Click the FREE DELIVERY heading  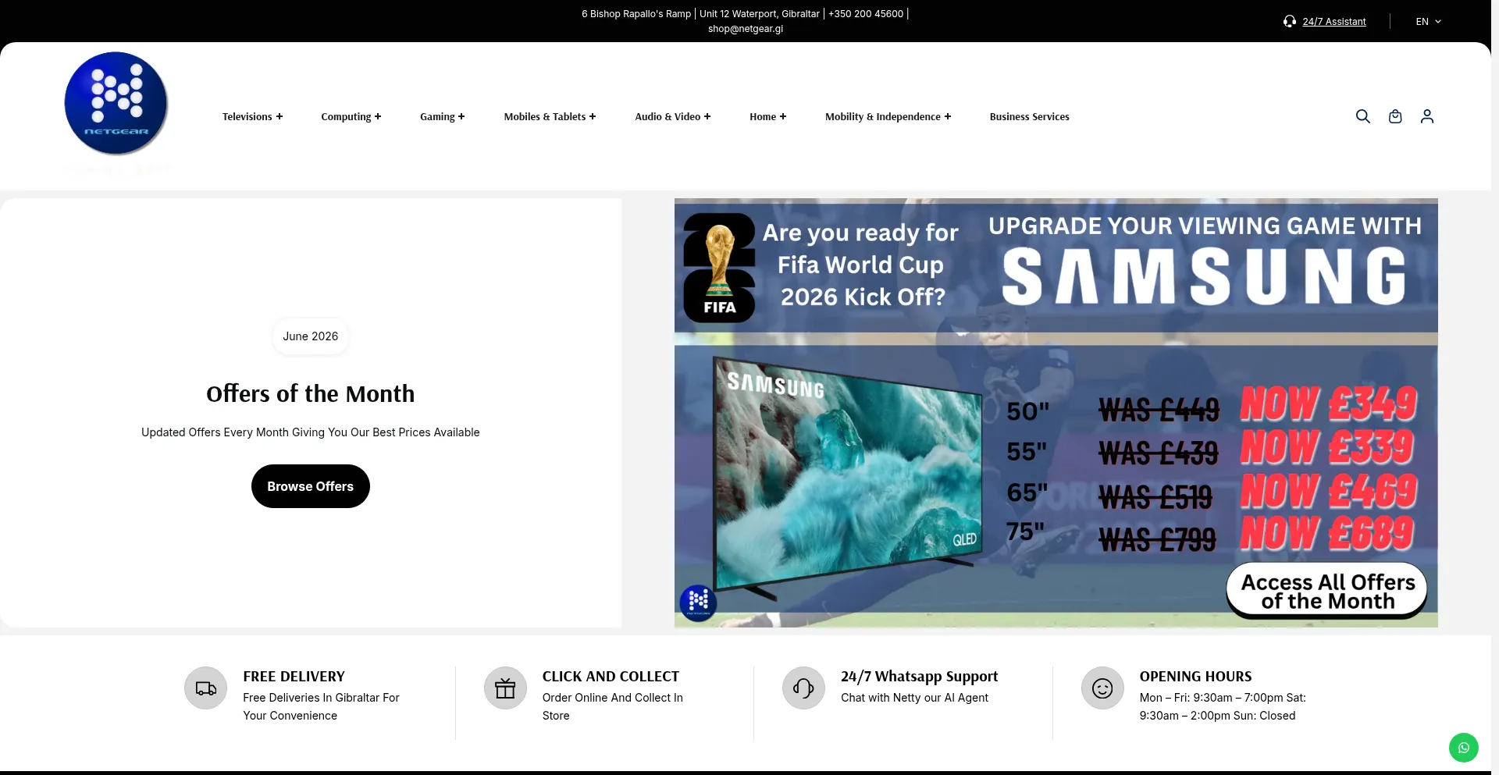click(294, 677)
